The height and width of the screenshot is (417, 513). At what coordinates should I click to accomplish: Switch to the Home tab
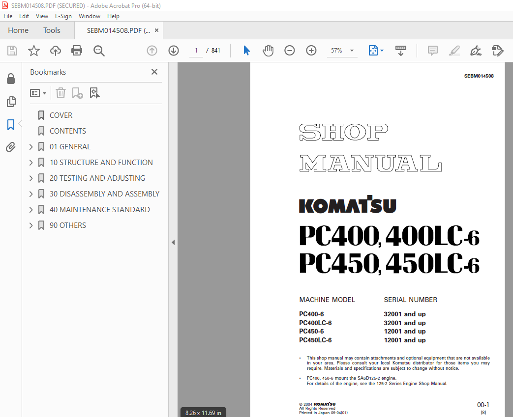tap(18, 30)
